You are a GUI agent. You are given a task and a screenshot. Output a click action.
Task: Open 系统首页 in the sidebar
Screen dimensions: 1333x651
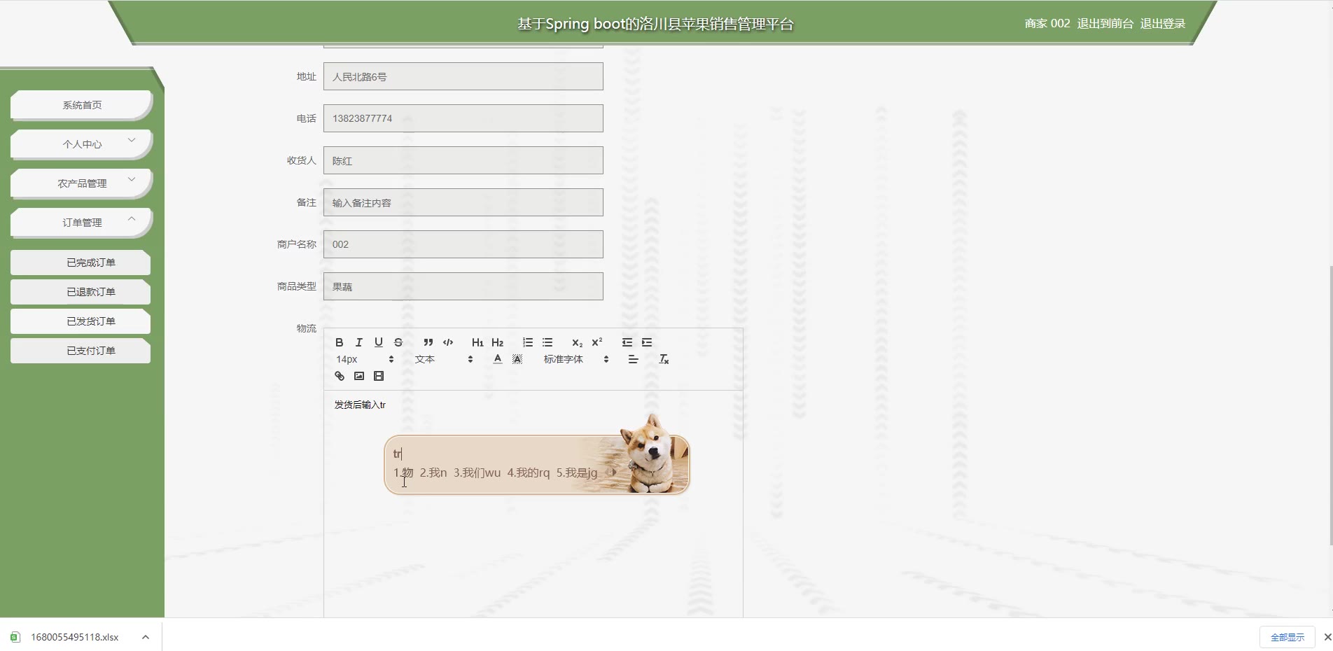click(x=81, y=105)
